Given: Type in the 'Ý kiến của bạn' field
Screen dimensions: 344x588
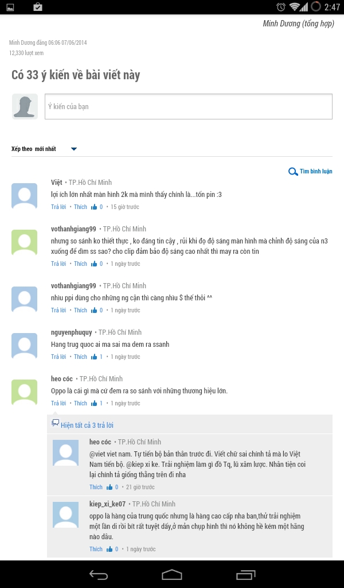Looking at the screenshot, I should 188,107.
